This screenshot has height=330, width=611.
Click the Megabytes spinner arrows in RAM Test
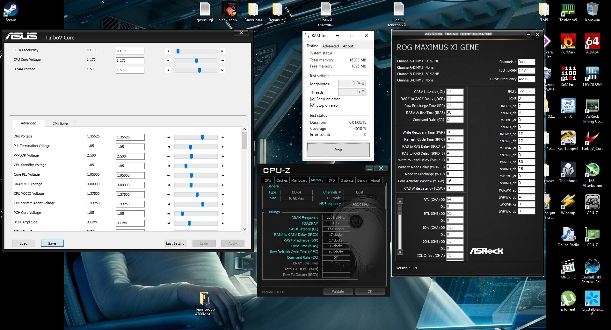(363, 83)
